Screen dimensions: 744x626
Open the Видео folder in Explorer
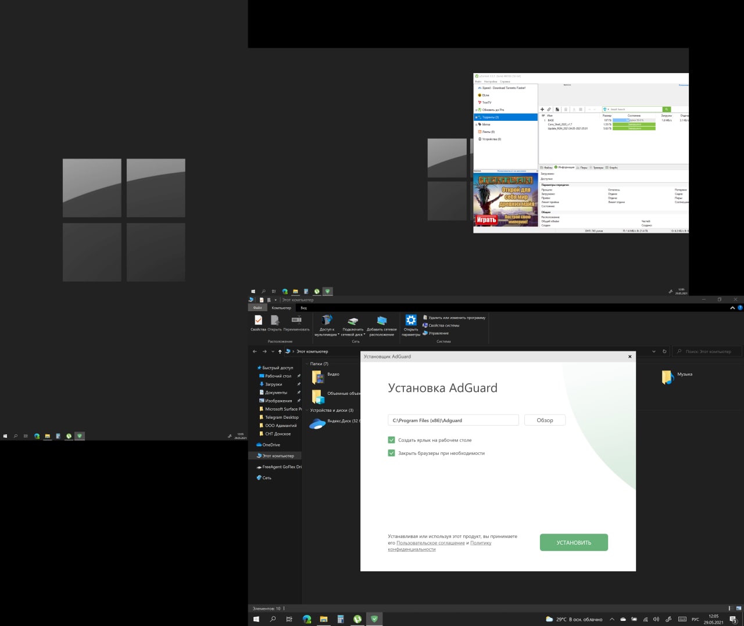point(325,377)
